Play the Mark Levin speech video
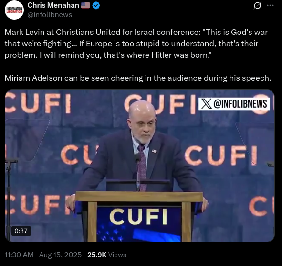The image size is (282, 266). [x=139, y=166]
